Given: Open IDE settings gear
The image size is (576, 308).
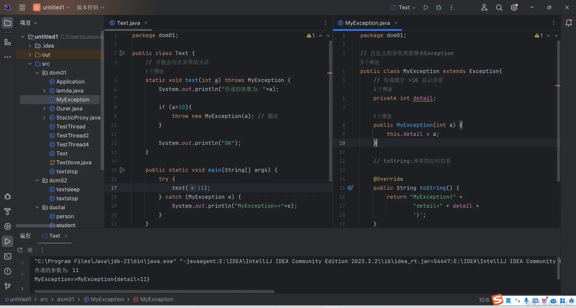Looking at the screenshot, I should click(514, 7).
